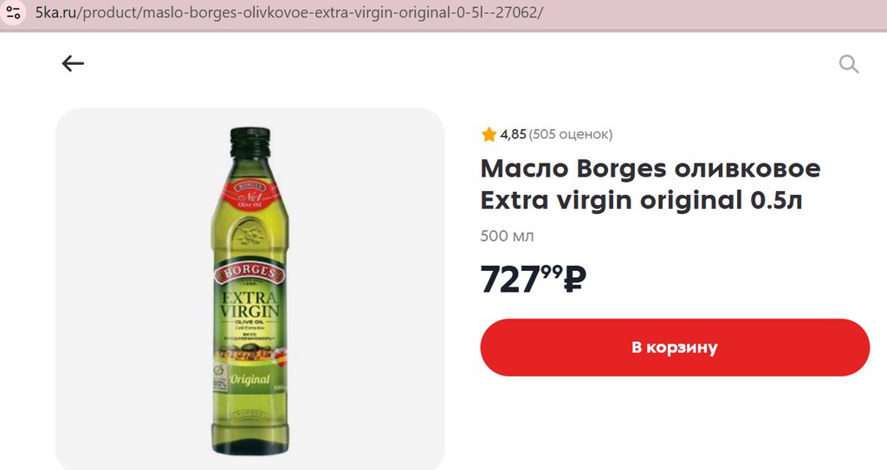
Task: Click the site information icon in address bar
Action: [13, 12]
